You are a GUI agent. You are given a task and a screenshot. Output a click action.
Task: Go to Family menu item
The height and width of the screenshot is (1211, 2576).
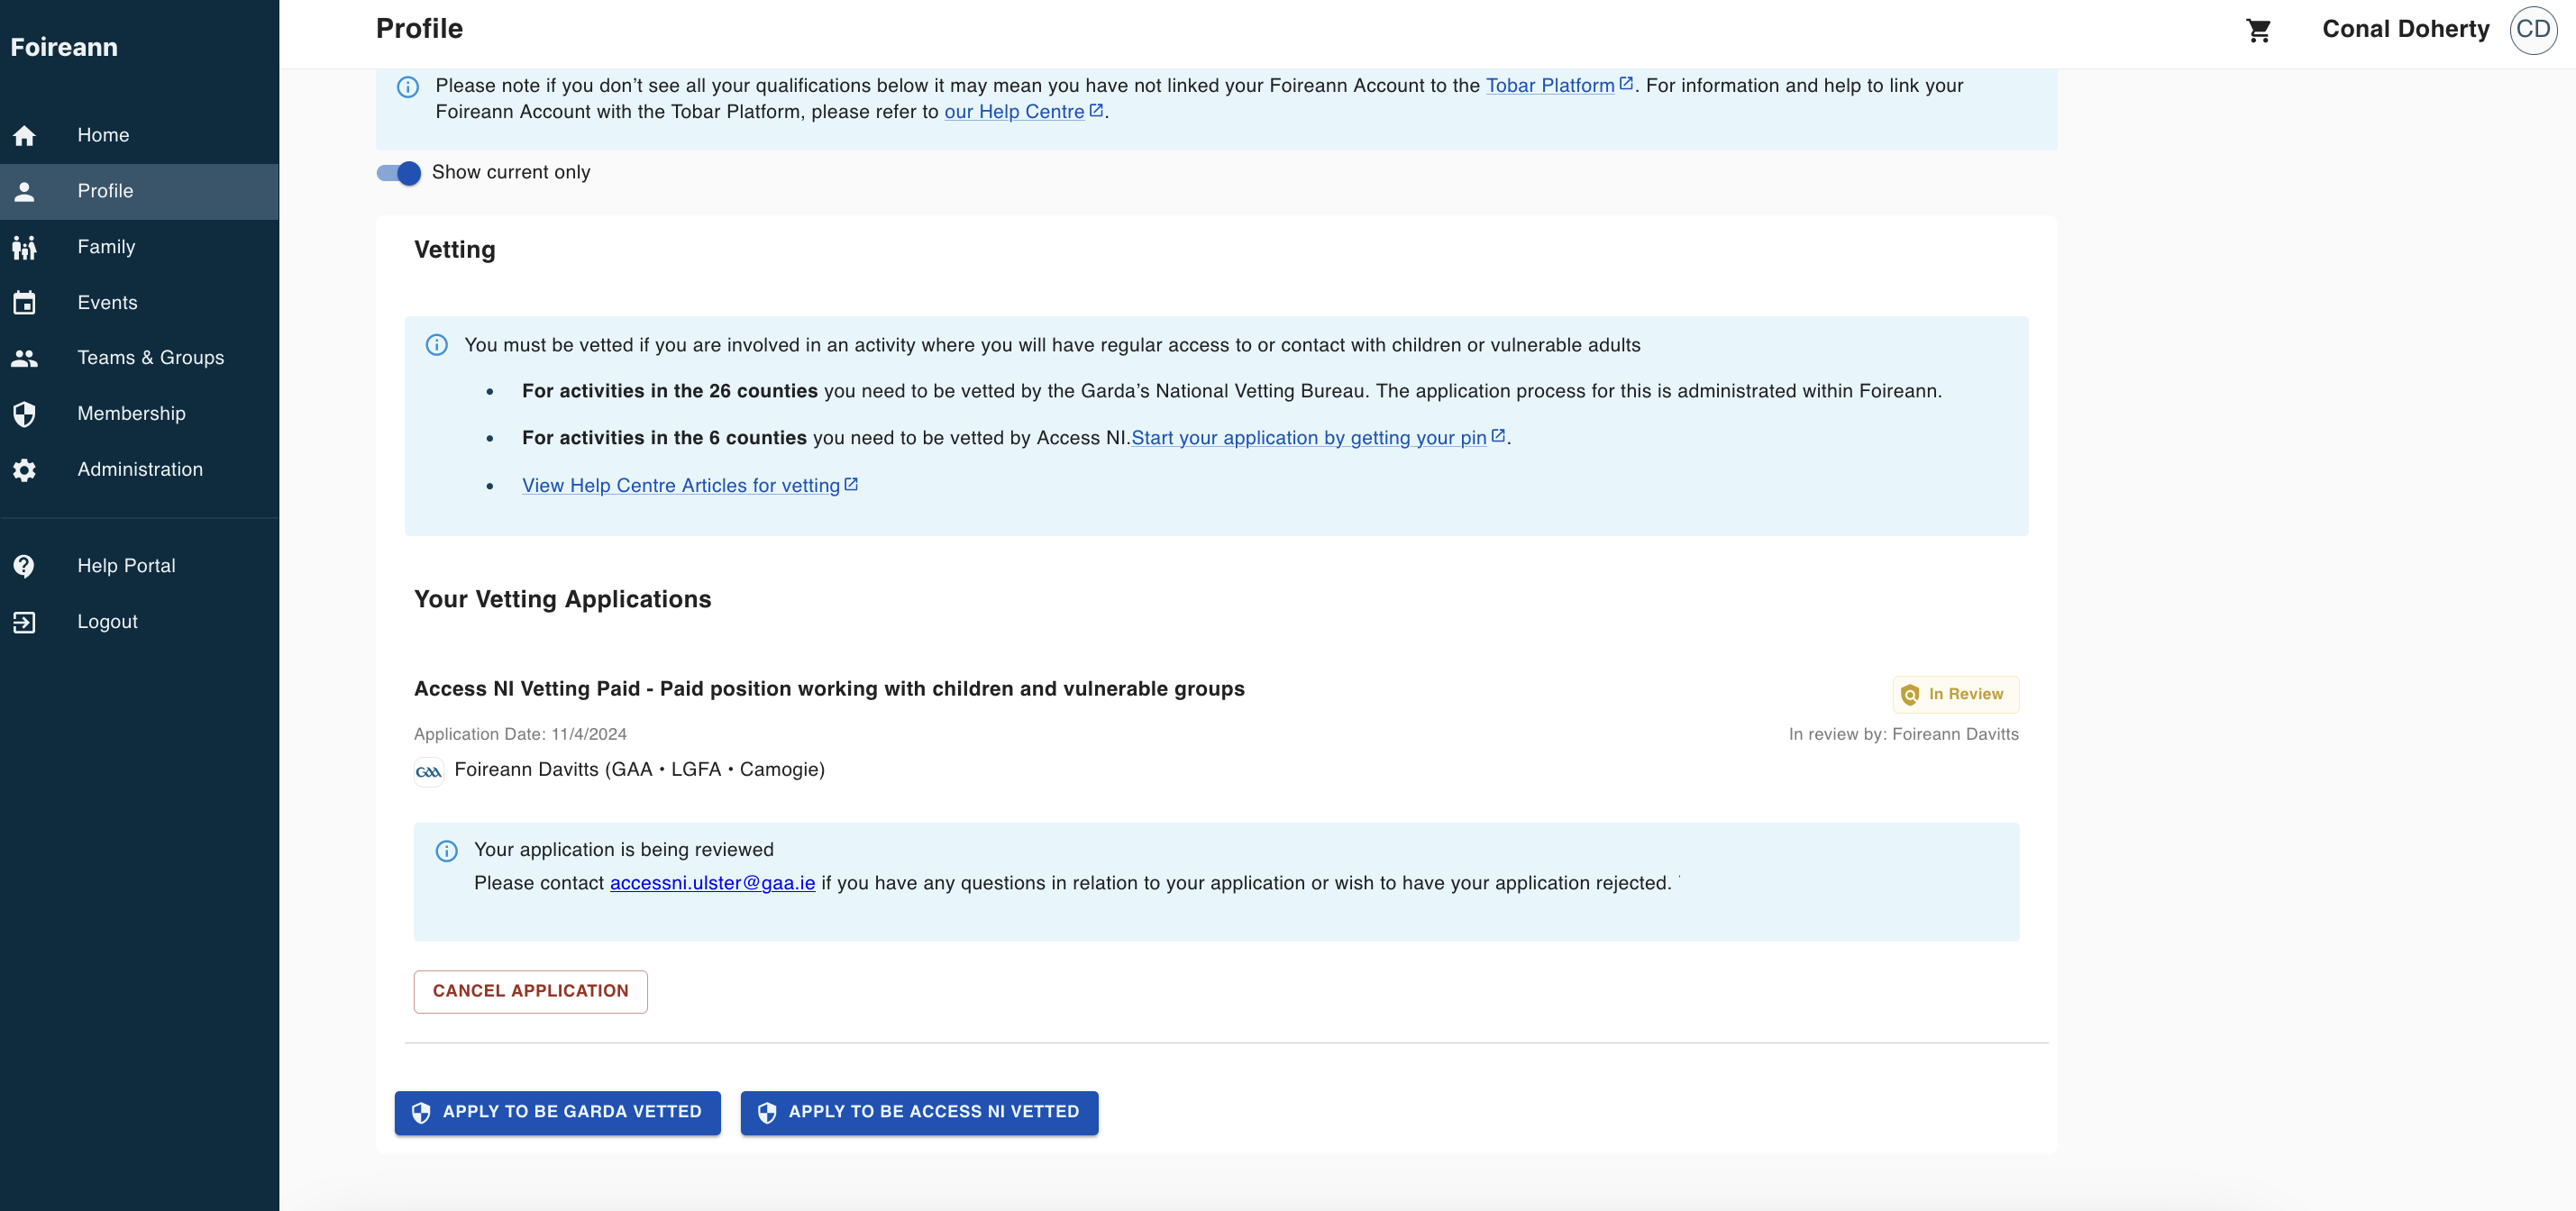click(x=140, y=247)
